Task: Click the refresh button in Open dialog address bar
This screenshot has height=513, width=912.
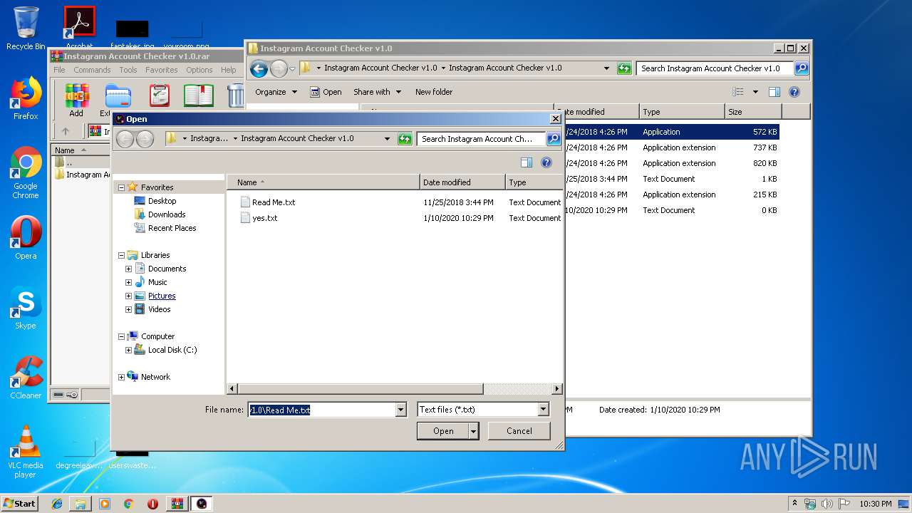Action: pyautogui.click(x=405, y=139)
